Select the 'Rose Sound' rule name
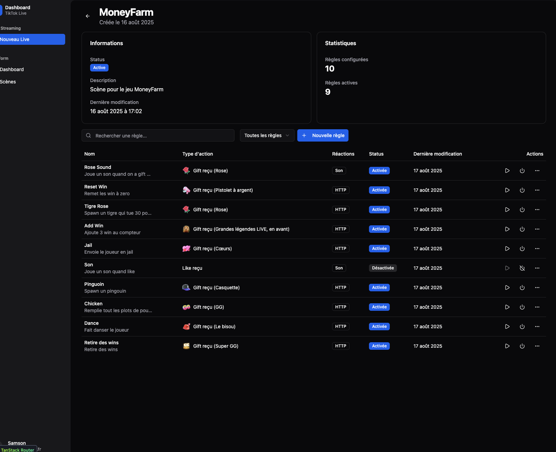The width and height of the screenshot is (556, 452). tap(98, 167)
